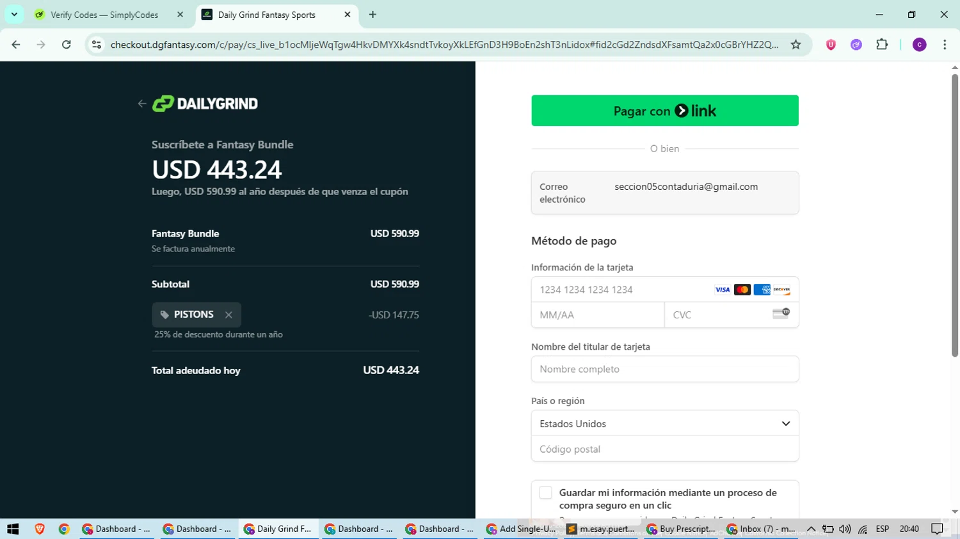Image resolution: width=960 pixels, height=539 pixels.
Task: Close the Verify Codes — SimplyCodes tab
Action: [180, 15]
